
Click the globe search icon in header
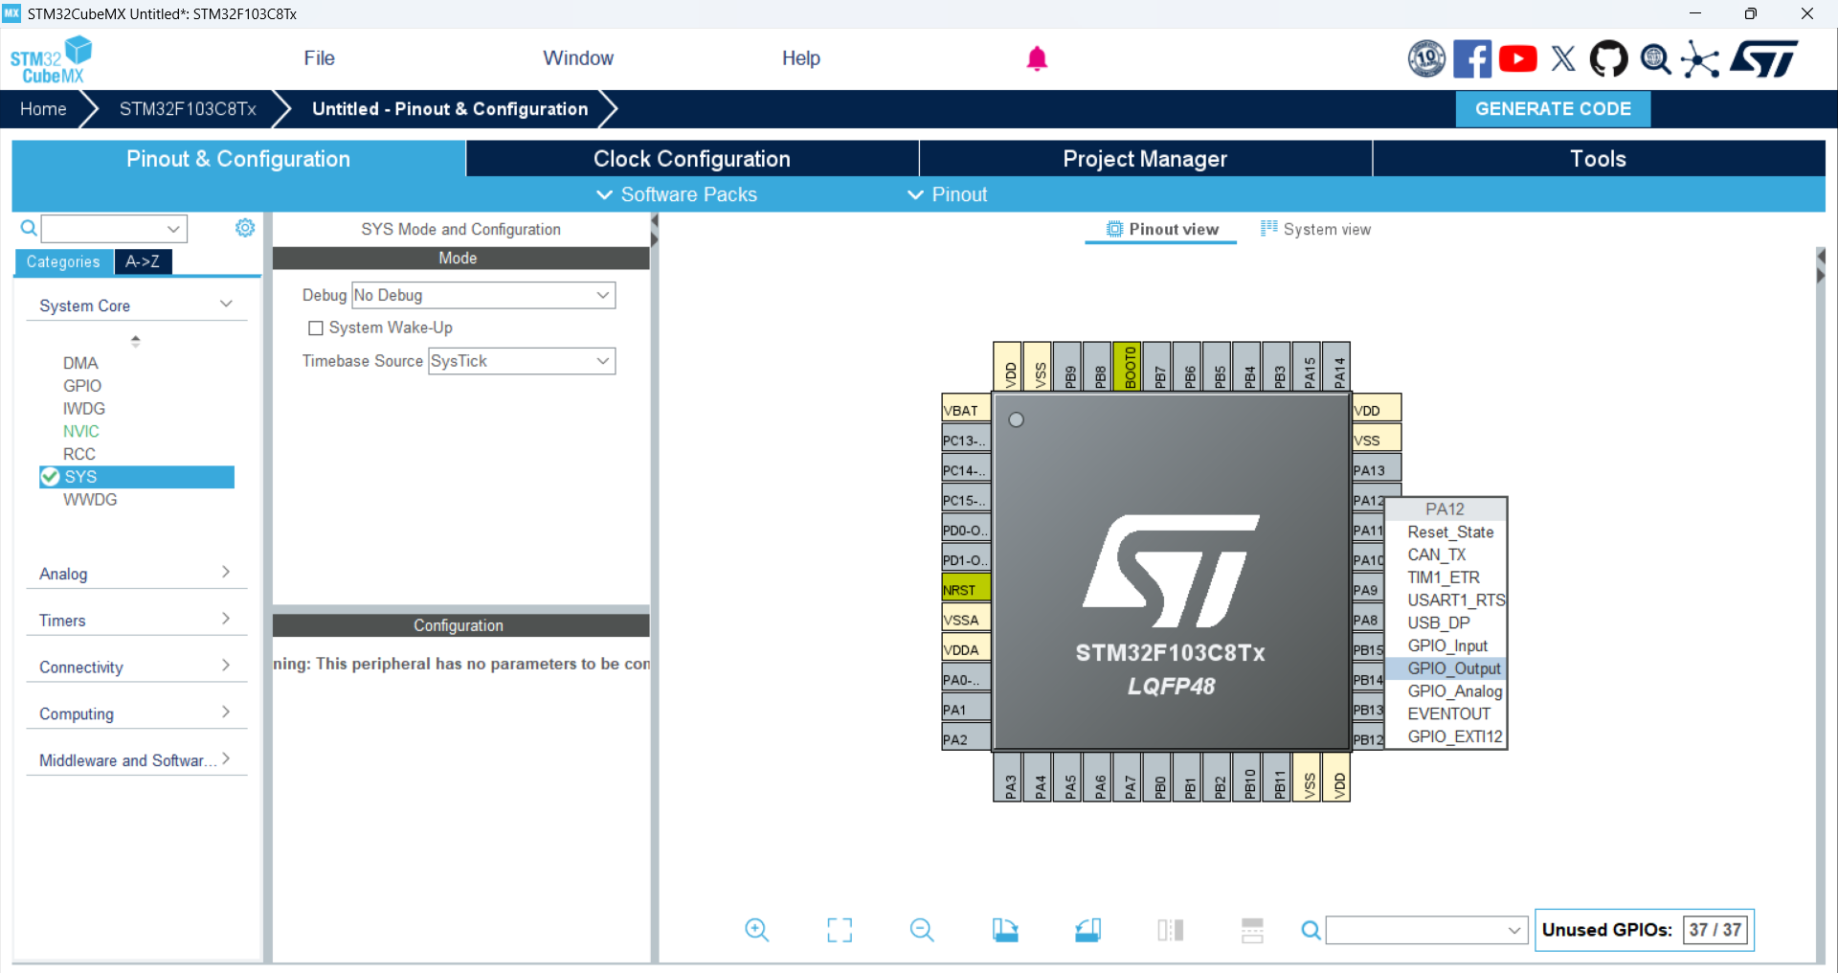click(1655, 58)
